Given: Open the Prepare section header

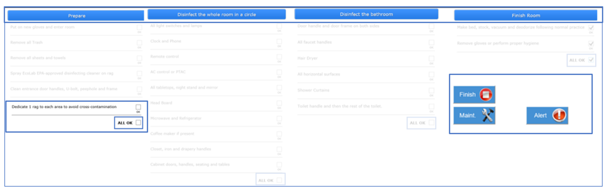Looking at the screenshot, I should click(x=76, y=16).
